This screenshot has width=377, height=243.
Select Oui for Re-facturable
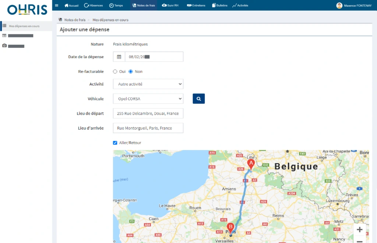click(115, 72)
